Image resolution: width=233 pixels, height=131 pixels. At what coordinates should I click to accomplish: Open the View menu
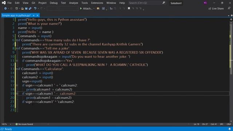pos(25,3)
